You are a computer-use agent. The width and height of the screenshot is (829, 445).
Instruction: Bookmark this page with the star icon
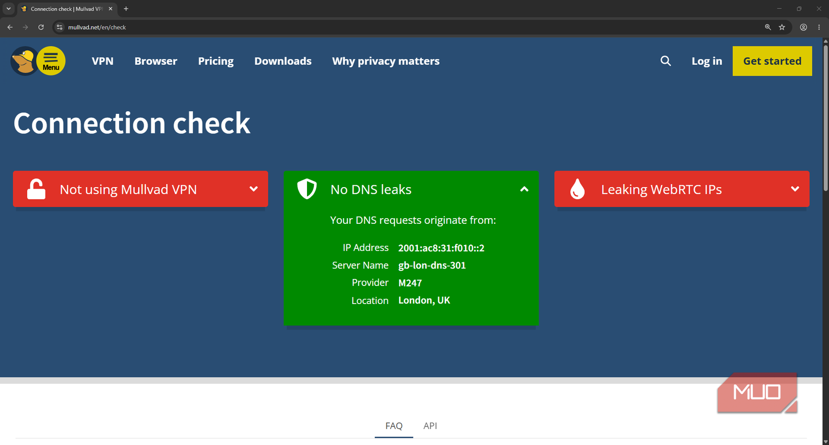point(782,27)
